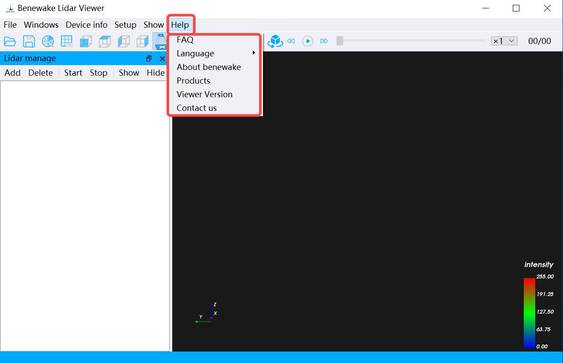Select the cube view with left face shaded
This screenshot has width=563, height=363.
click(x=124, y=41)
